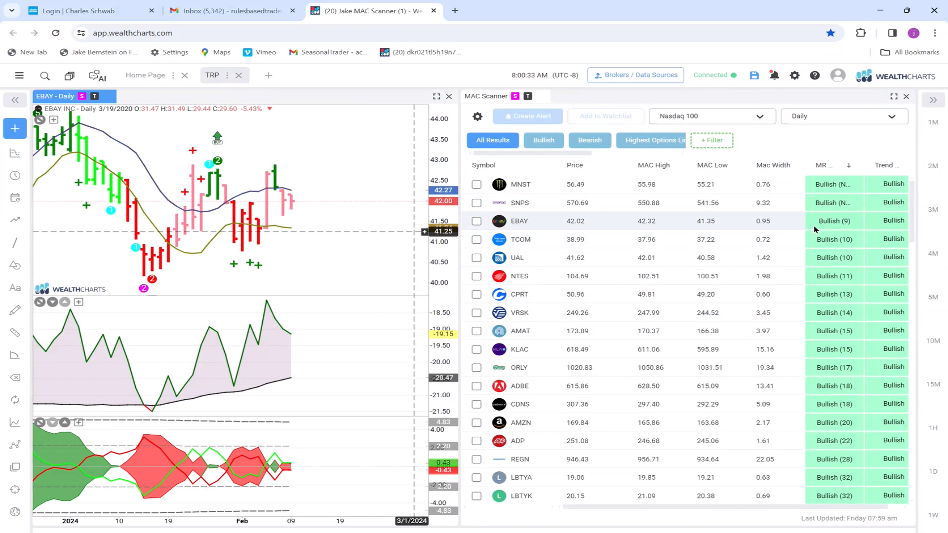This screenshot has width=948, height=533.
Task: Click the + Filter button
Action: (x=711, y=140)
